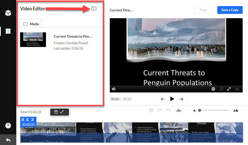Toggle closed captions CC icon in player

[x=213, y=89]
